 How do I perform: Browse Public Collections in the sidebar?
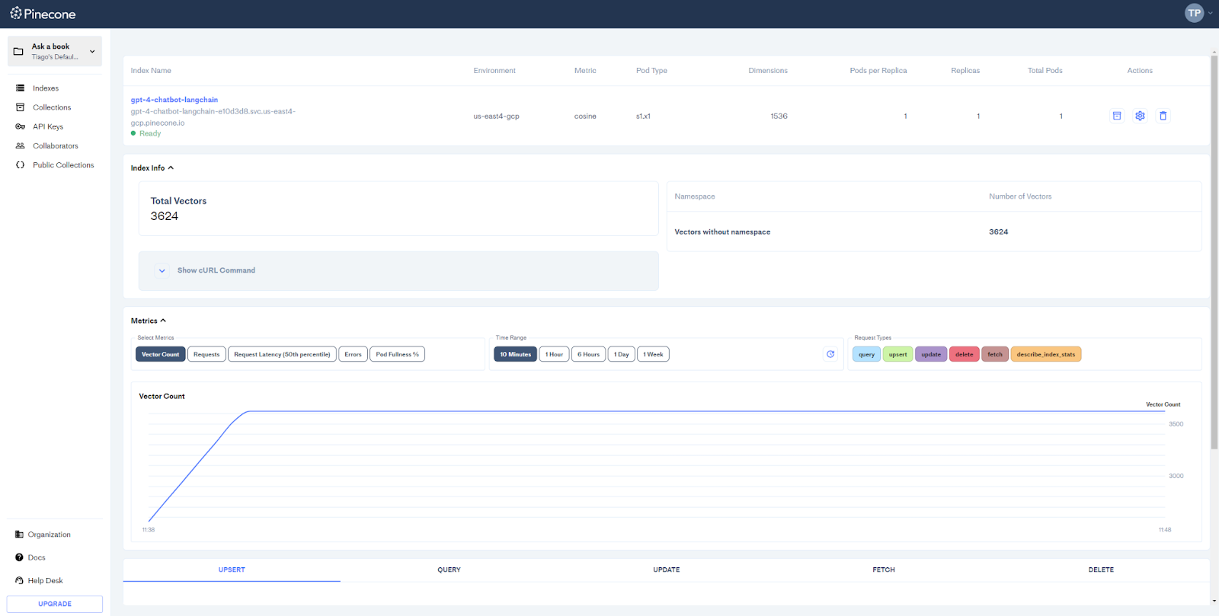[x=63, y=164]
